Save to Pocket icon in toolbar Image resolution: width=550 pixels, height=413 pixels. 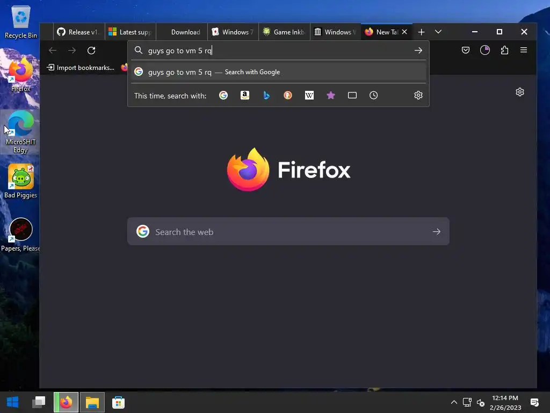pyautogui.click(x=466, y=50)
